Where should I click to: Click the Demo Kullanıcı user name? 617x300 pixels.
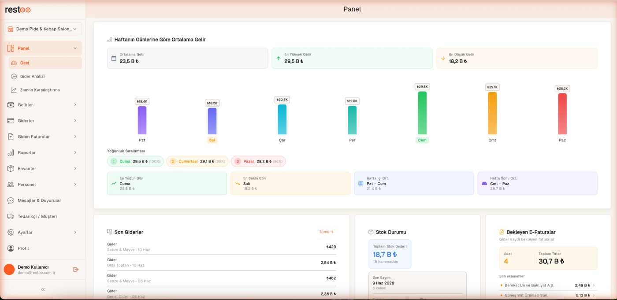33,267
